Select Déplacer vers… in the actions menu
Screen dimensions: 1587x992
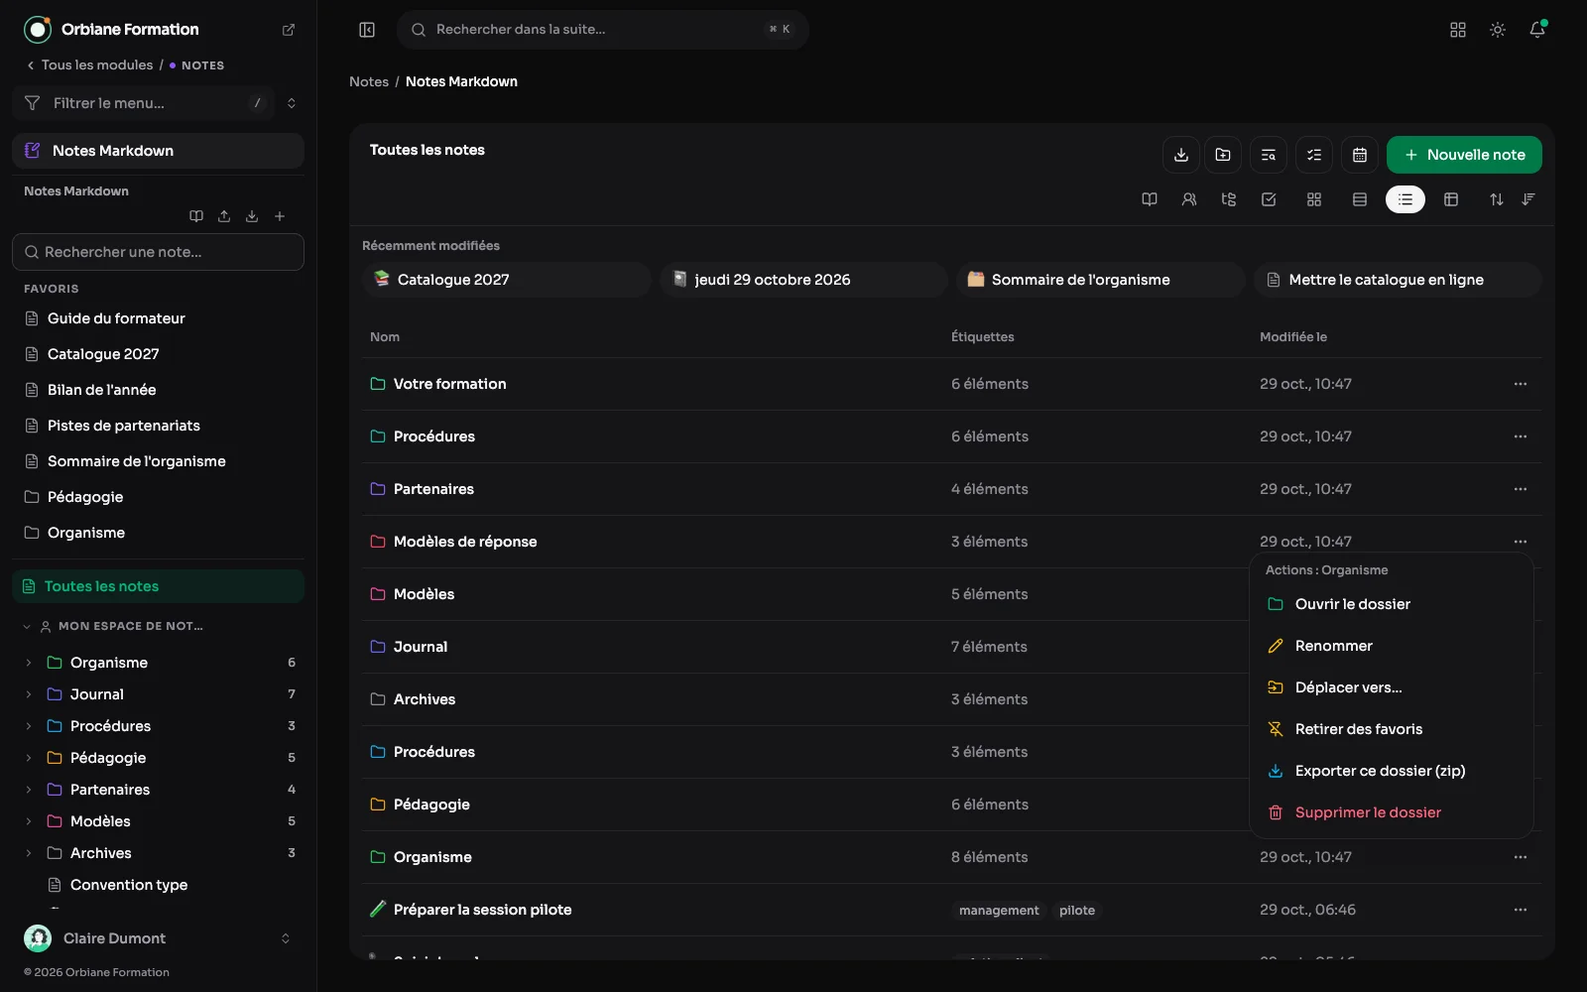(x=1391, y=687)
